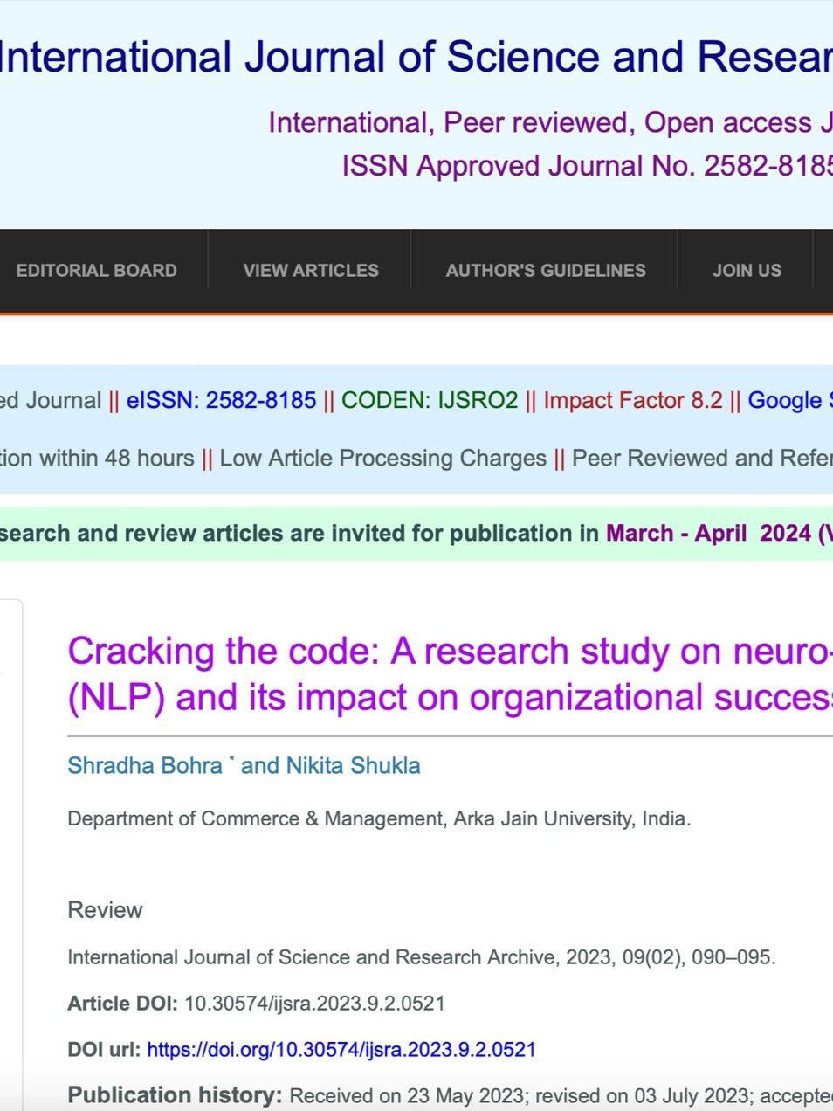
Task: Click the ISSN Approved Journal No. 2582-8185 text
Action: point(587,165)
